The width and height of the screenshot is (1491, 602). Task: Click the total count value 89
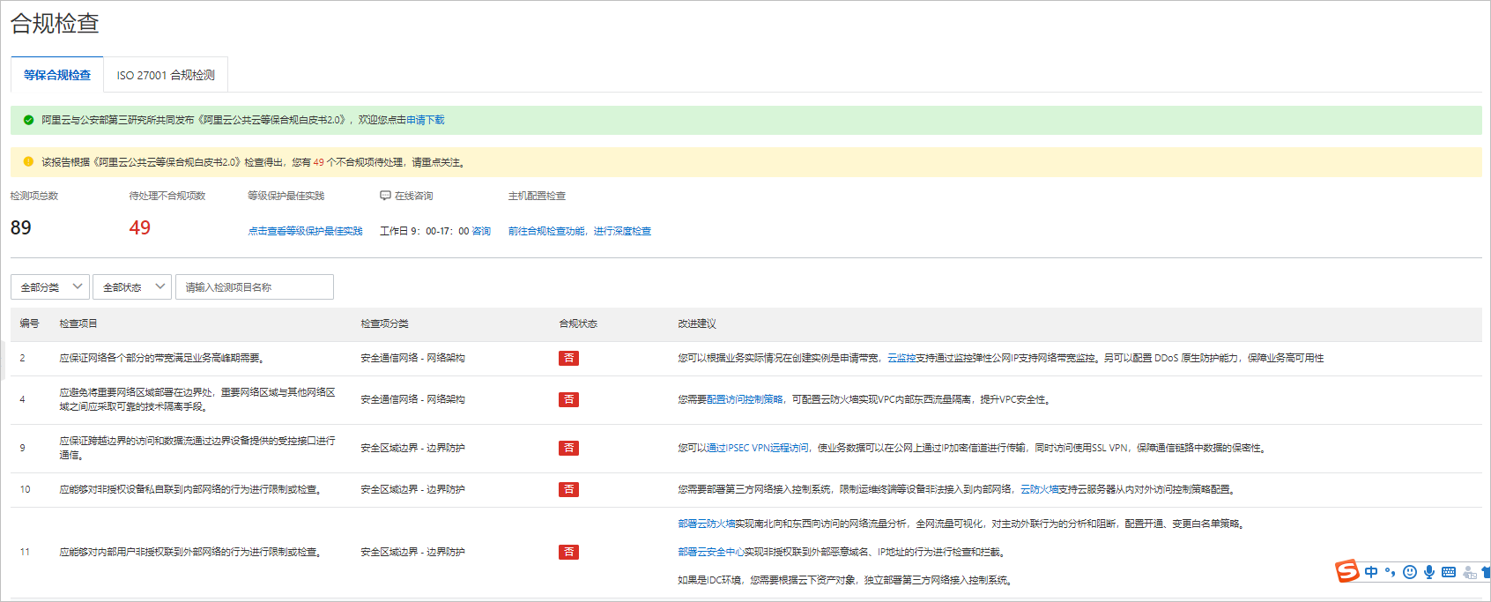(x=21, y=227)
